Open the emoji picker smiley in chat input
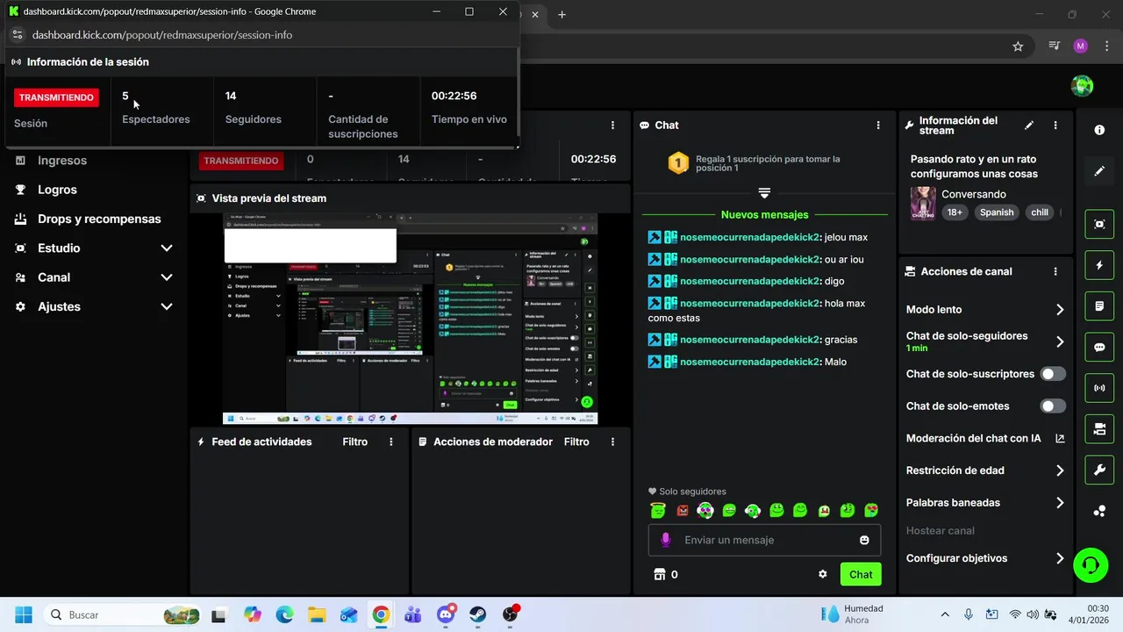This screenshot has width=1123, height=632. pyautogui.click(x=864, y=540)
